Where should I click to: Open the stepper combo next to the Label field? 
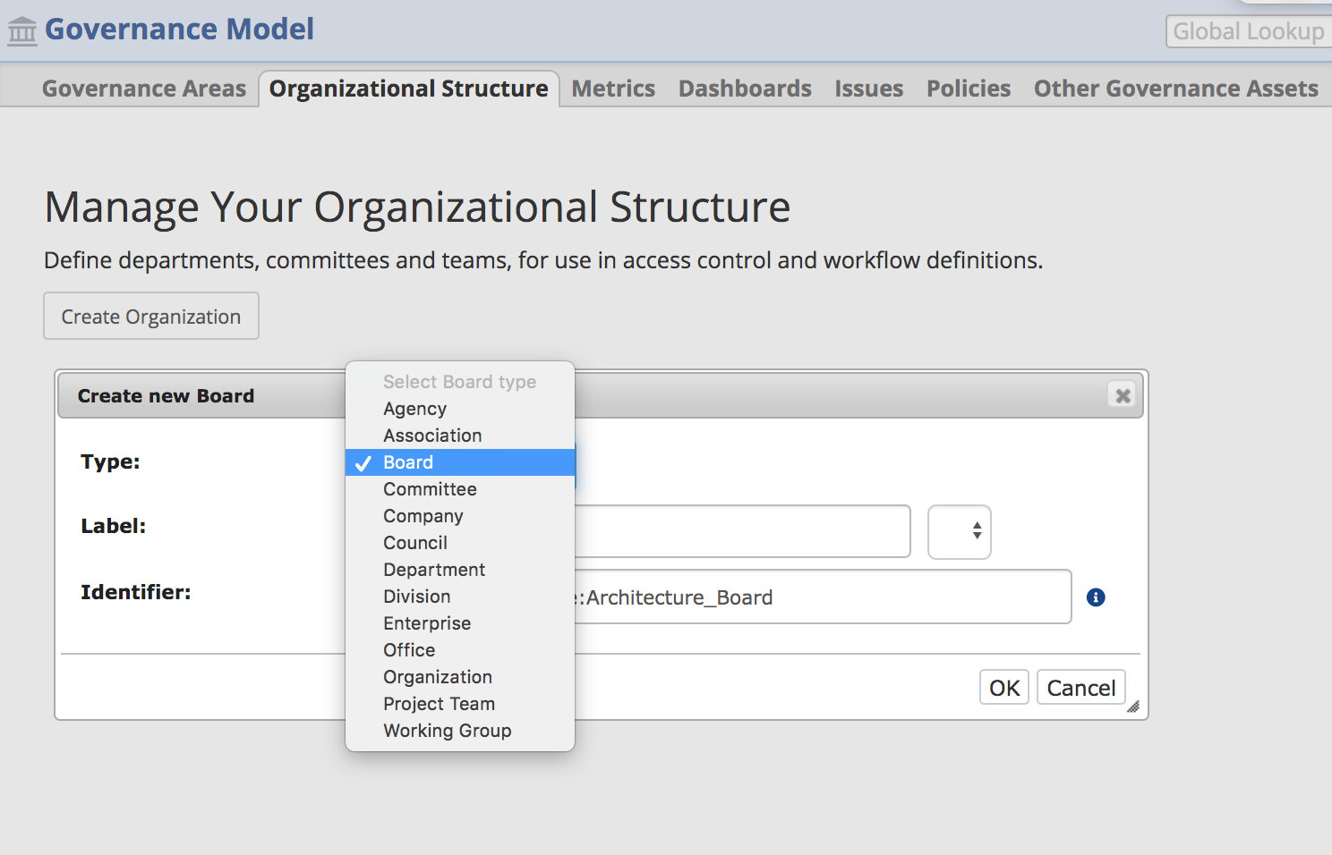click(959, 531)
